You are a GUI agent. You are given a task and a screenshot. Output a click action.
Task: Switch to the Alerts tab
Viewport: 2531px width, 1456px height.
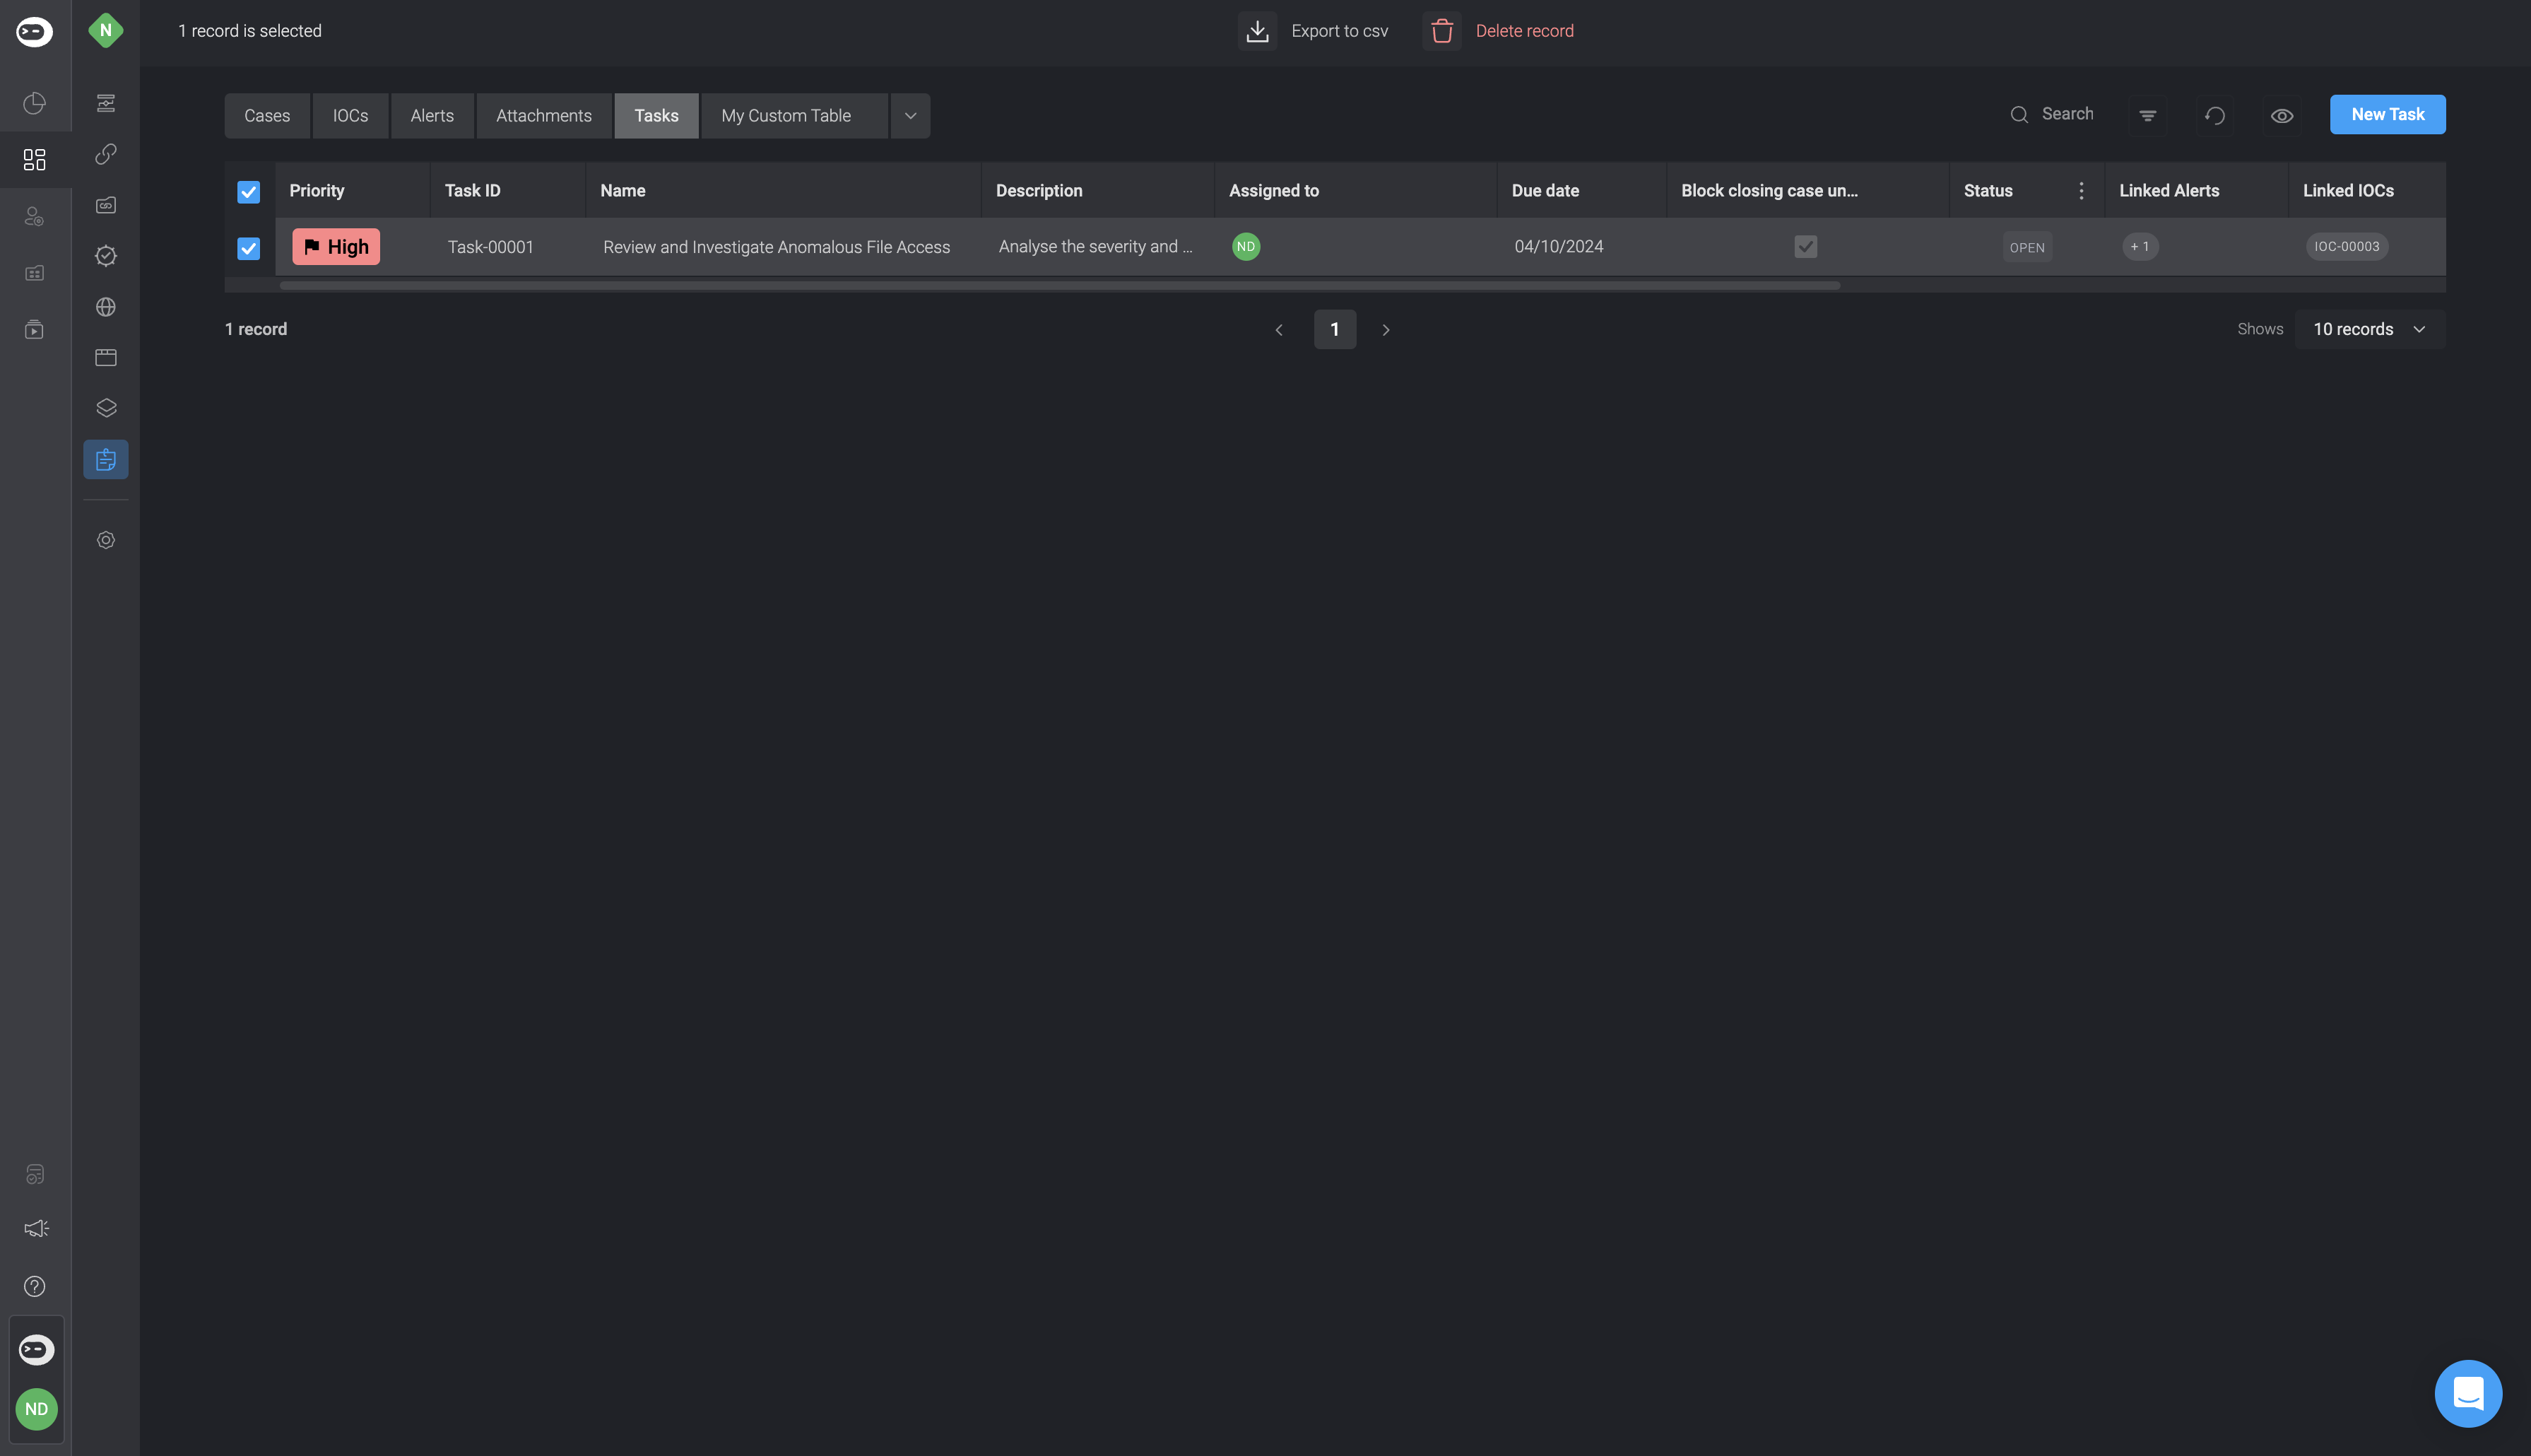[x=432, y=116]
